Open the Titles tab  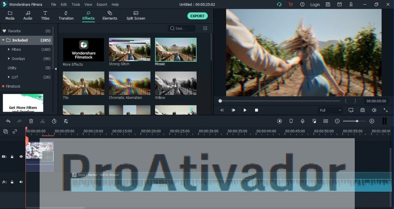point(45,16)
